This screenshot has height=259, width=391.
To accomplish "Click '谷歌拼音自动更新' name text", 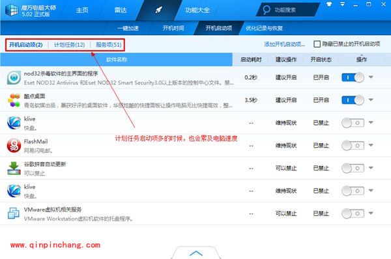I will point(45,164).
